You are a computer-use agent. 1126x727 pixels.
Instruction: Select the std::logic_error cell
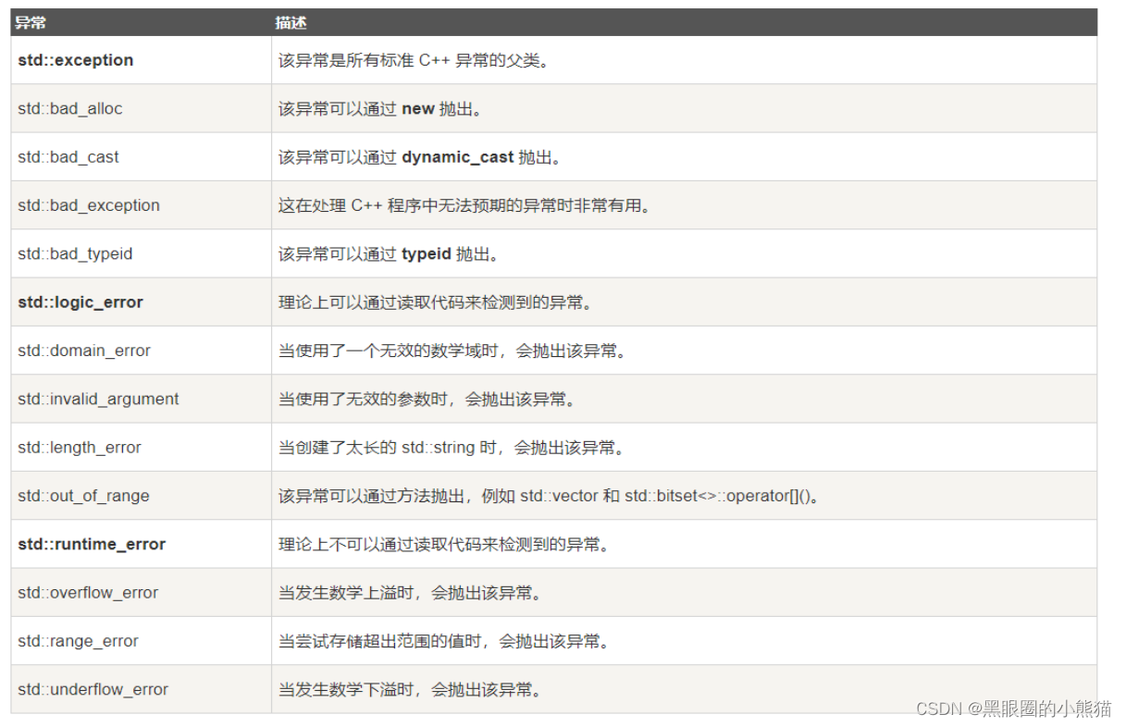pyautogui.click(x=141, y=302)
